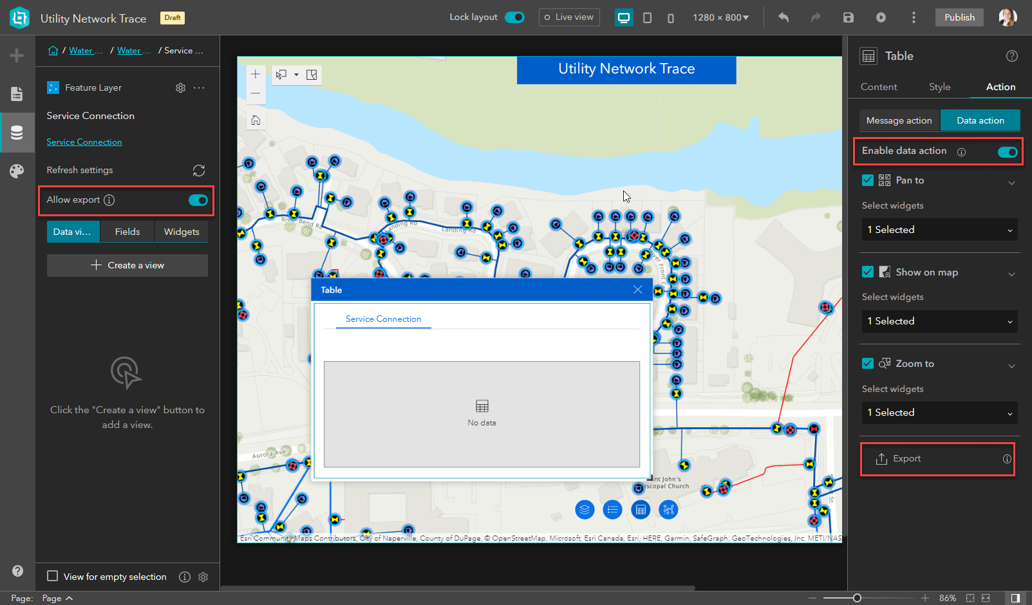Open the Insert widget panel (plus icon)

[x=17, y=55]
